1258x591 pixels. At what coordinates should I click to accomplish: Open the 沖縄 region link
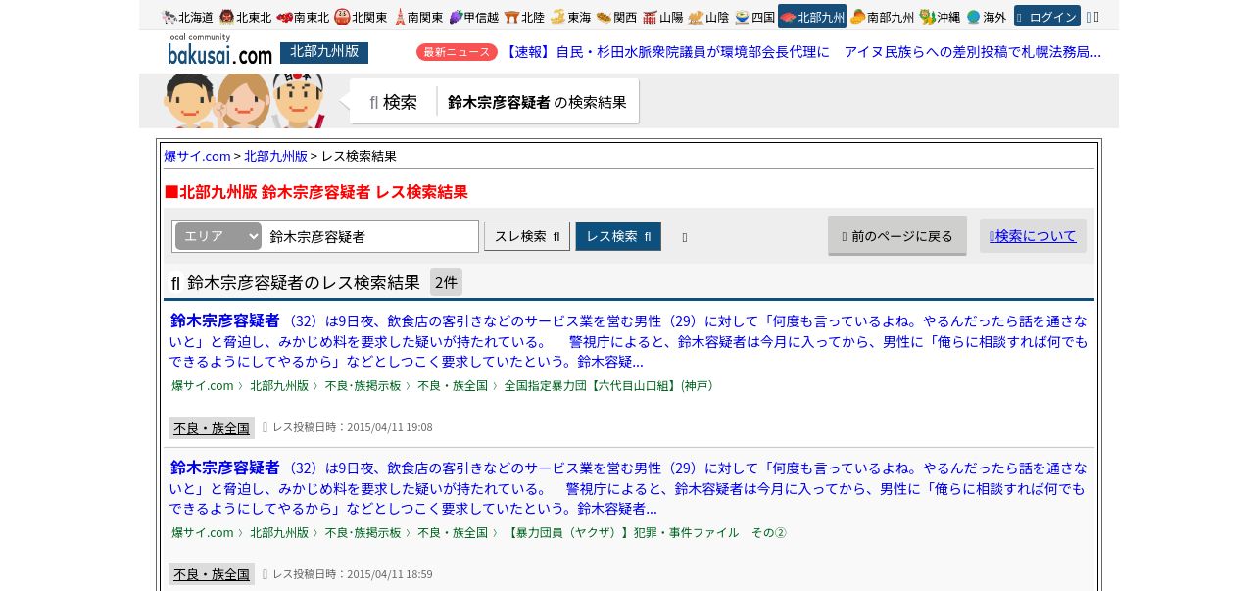[940, 17]
